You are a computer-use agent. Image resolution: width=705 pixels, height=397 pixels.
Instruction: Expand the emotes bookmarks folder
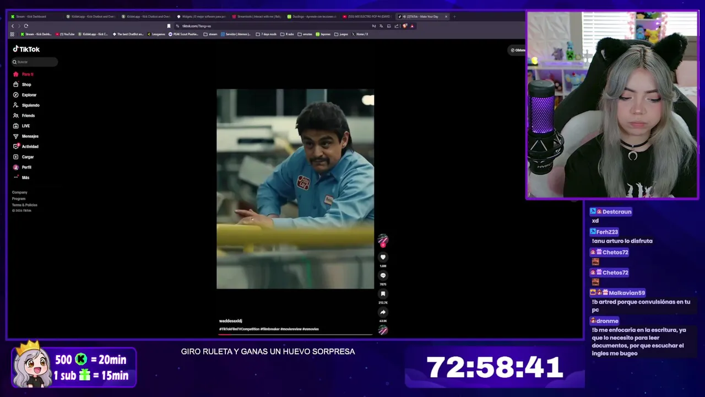point(305,34)
